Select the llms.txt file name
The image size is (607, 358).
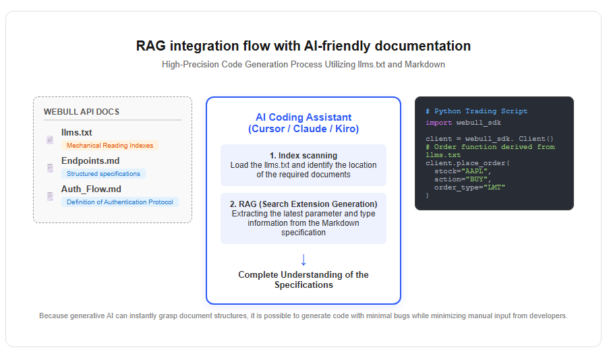pyautogui.click(x=77, y=132)
